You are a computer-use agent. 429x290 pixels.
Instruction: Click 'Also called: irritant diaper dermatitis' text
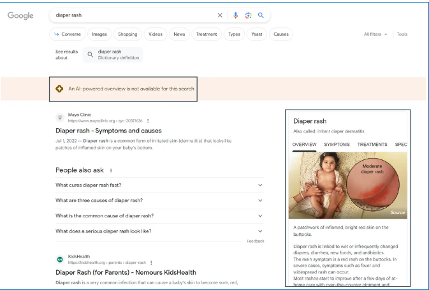[x=328, y=131]
